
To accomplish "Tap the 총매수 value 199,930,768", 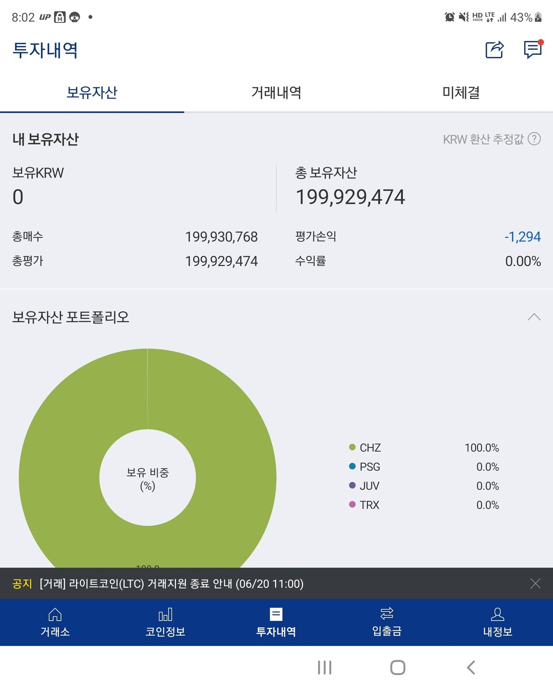I will pyautogui.click(x=221, y=237).
